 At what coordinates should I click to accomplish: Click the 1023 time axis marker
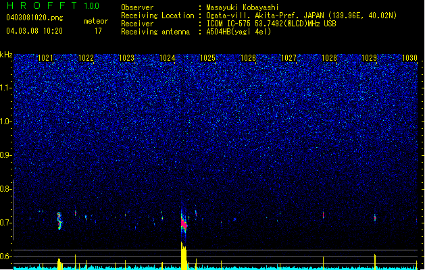tap(127, 58)
